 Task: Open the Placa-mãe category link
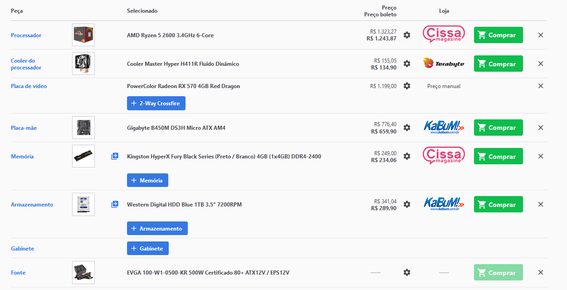[24, 128]
